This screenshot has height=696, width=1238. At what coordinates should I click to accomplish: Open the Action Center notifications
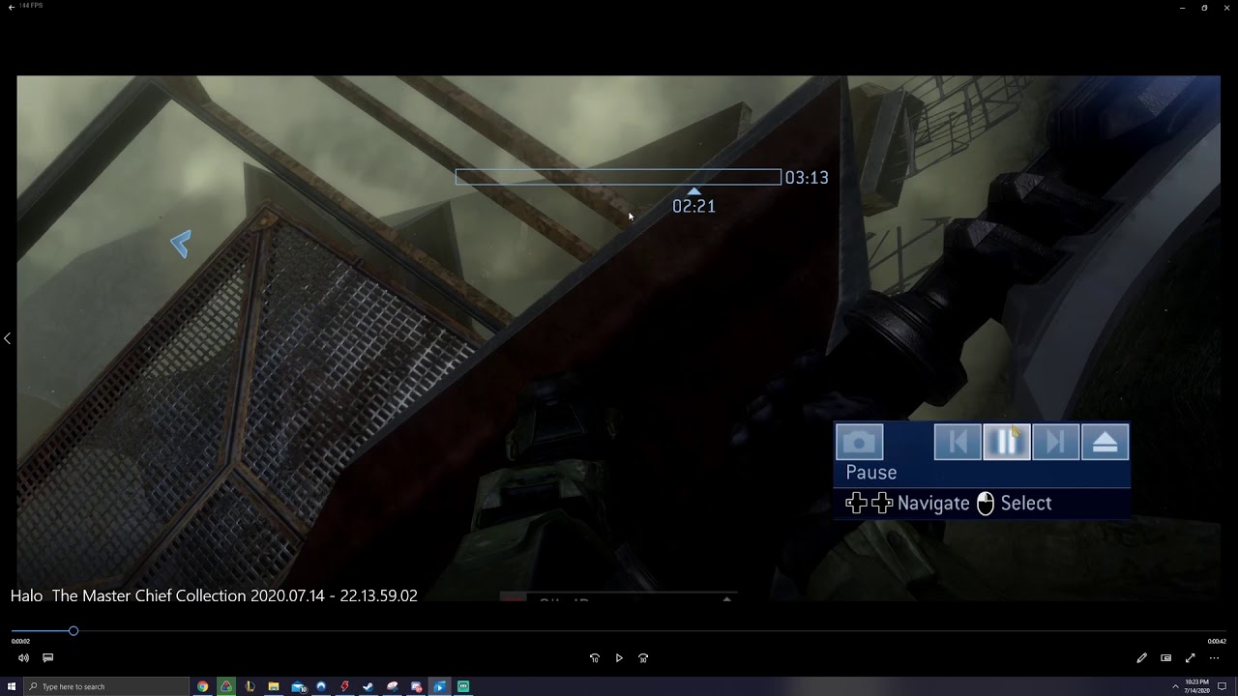coord(1223,686)
